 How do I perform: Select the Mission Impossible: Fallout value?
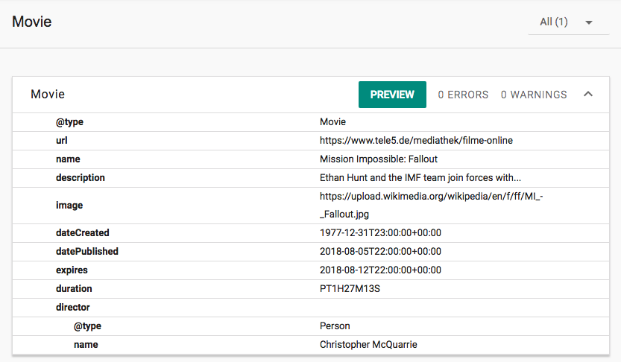pyautogui.click(x=379, y=159)
